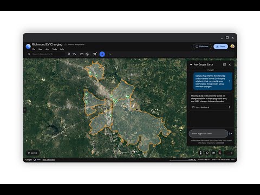Select the Draw path or polygon tool
The image size is (260, 195).
click(74, 54)
